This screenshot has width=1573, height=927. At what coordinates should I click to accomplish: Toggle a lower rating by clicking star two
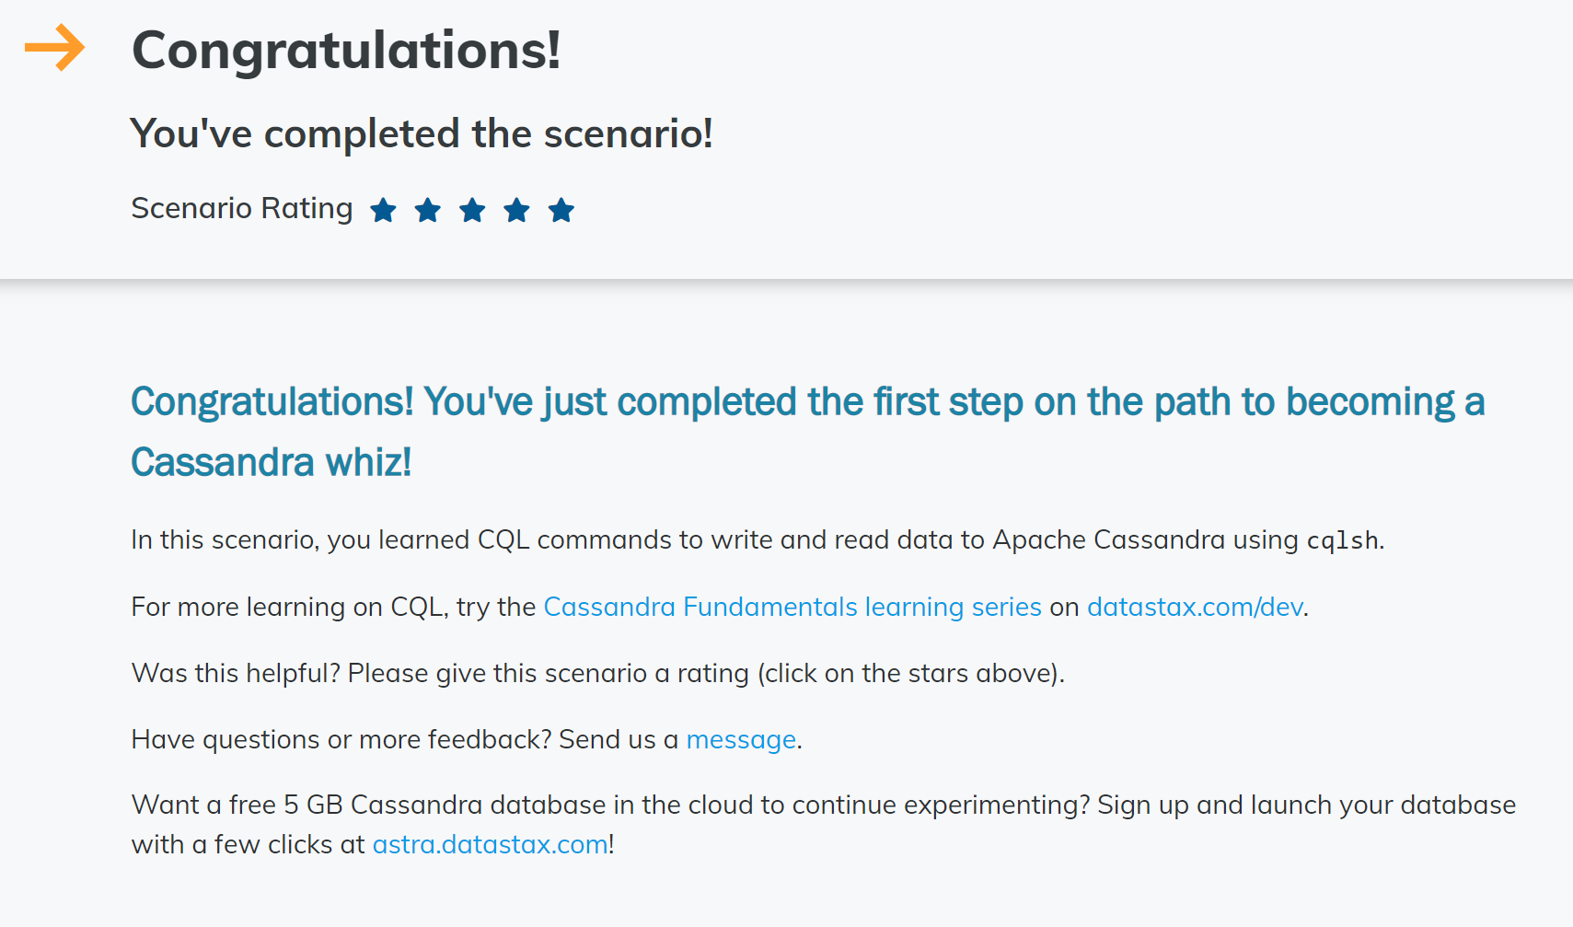(428, 210)
